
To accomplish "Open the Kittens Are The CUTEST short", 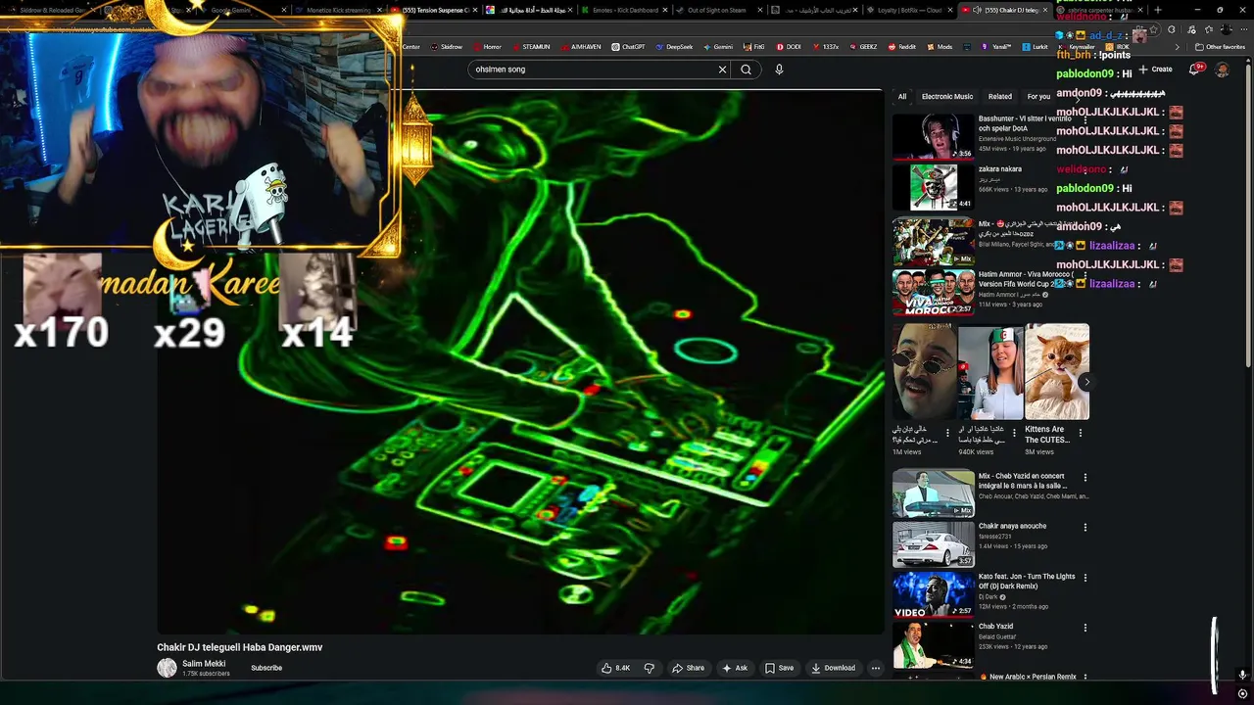I will [x=1057, y=372].
